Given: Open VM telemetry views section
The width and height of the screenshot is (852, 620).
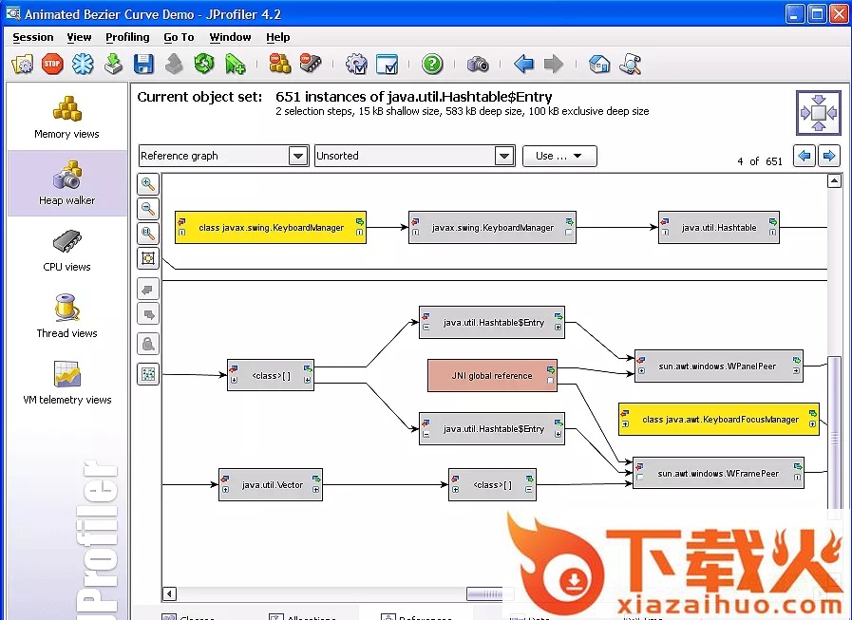Looking at the screenshot, I should click(x=66, y=383).
